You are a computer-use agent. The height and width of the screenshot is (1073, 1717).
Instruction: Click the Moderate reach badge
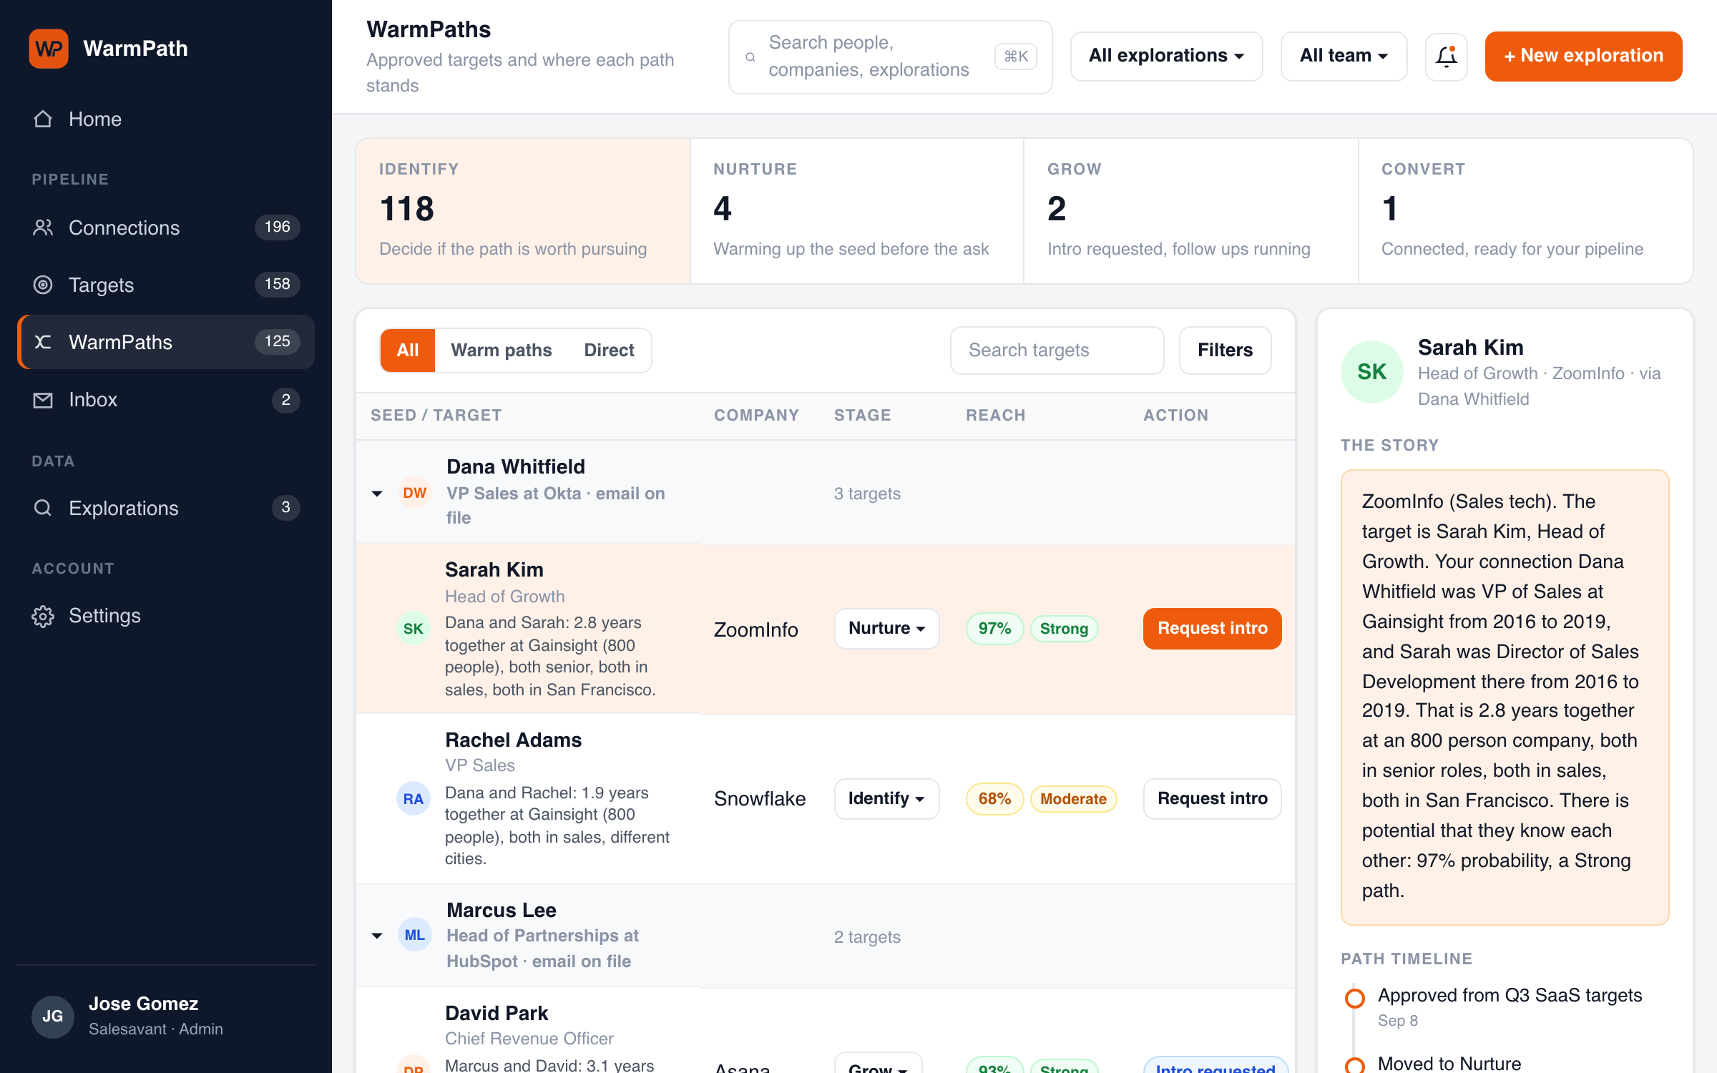click(1073, 799)
